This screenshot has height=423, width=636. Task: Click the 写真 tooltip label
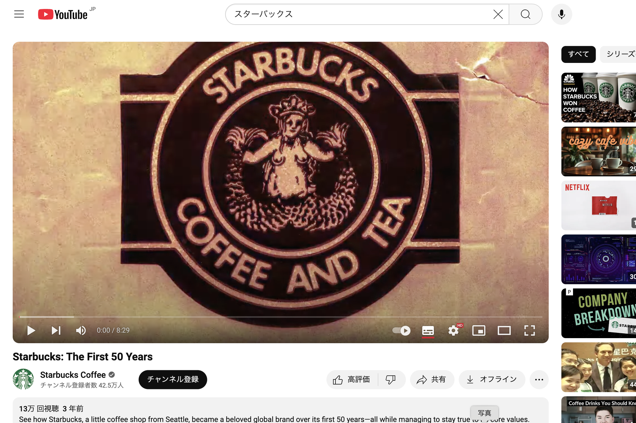[485, 413]
